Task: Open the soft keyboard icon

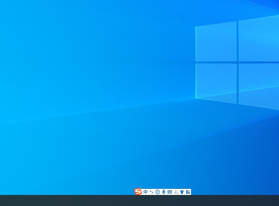Action: coord(170,192)
